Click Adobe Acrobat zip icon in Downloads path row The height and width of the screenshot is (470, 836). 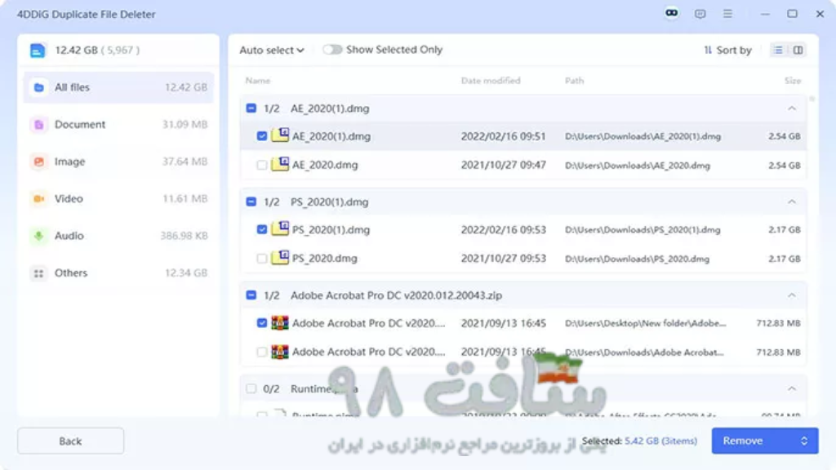click(x=280, y=352)
